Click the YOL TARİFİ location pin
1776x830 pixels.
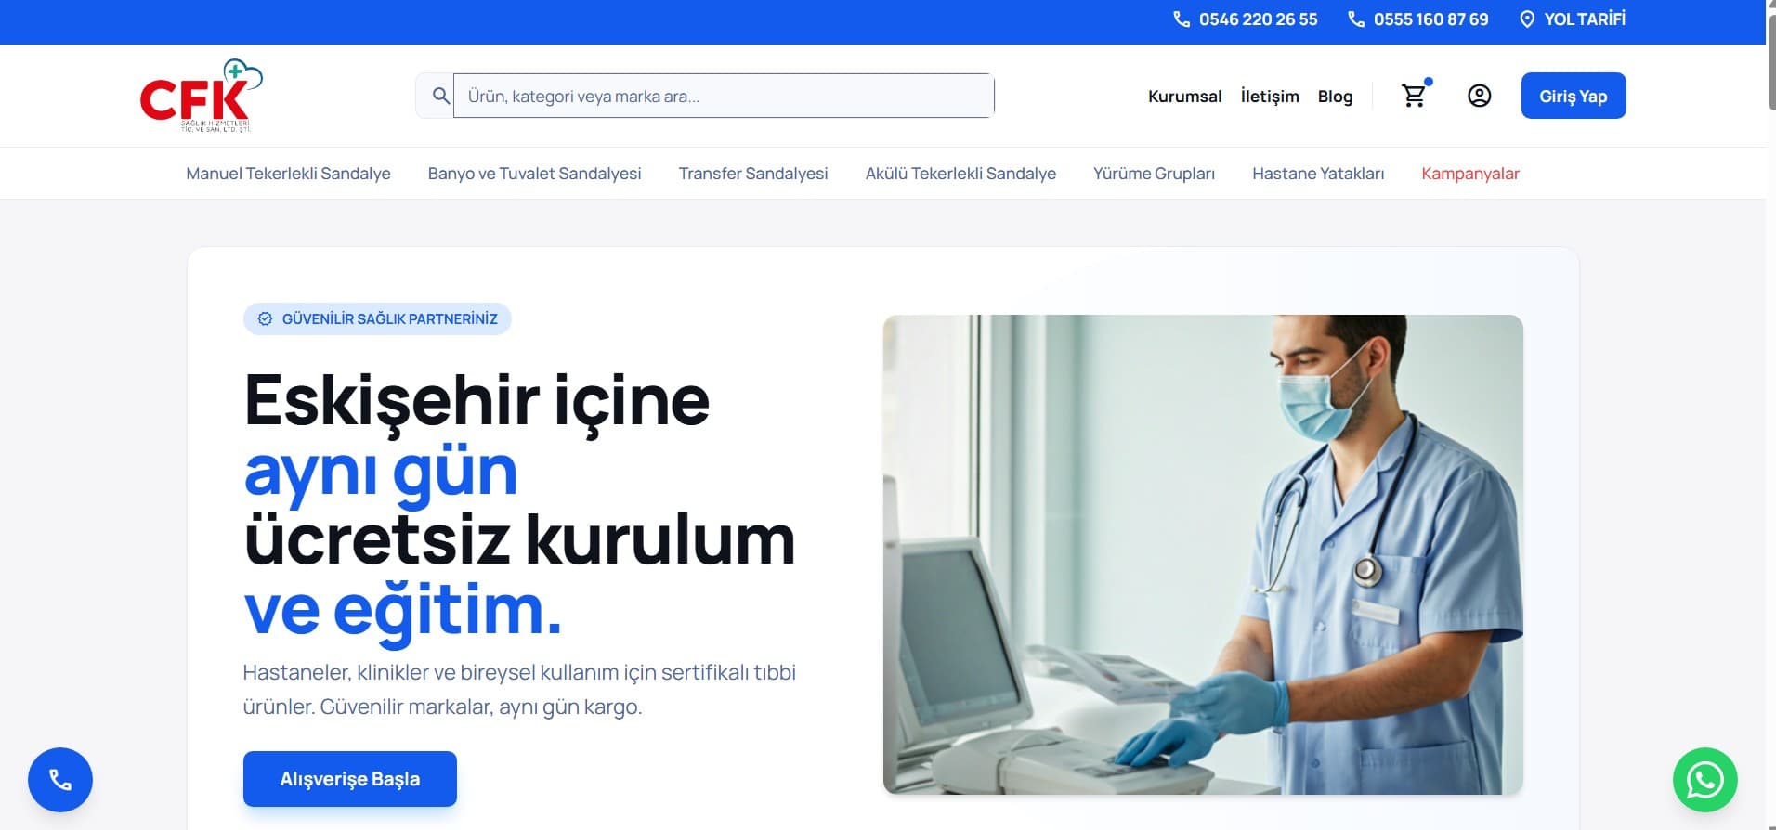(x=1526, y=19)
